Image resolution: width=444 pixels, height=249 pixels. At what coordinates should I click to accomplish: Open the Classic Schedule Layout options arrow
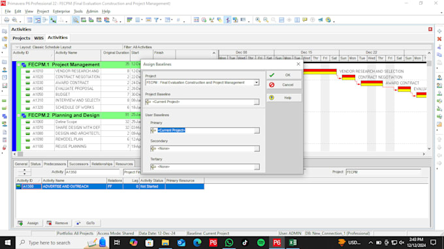tap(17, 47)
